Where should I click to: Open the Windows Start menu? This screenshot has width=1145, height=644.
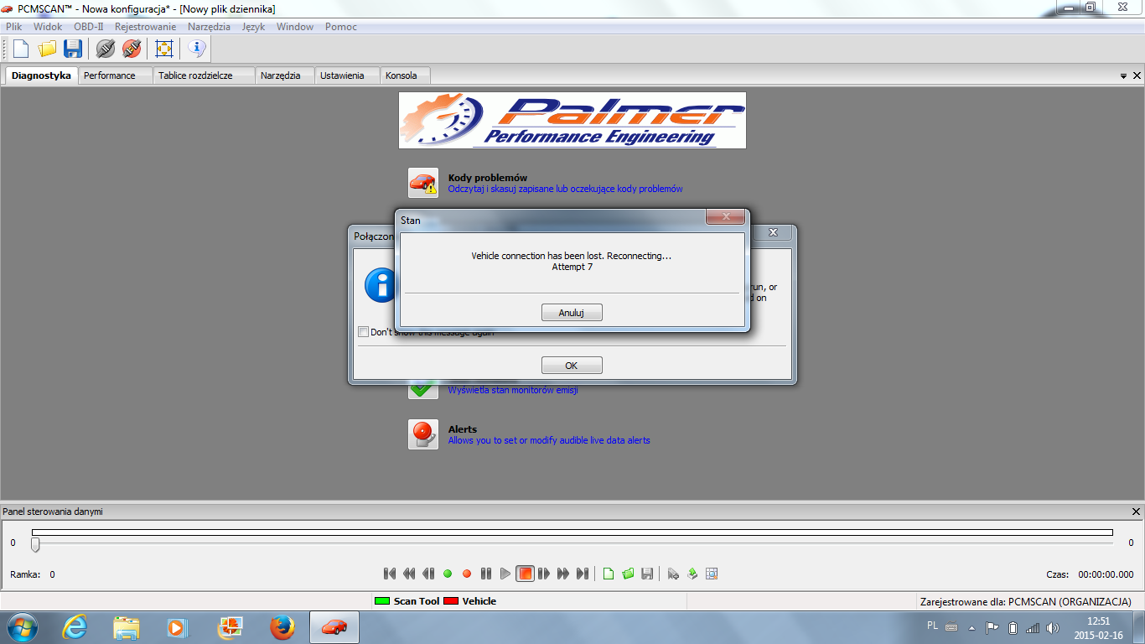pyautogui.click(x=22, y=627)
